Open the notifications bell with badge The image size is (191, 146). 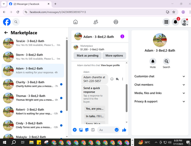[175, 22]
